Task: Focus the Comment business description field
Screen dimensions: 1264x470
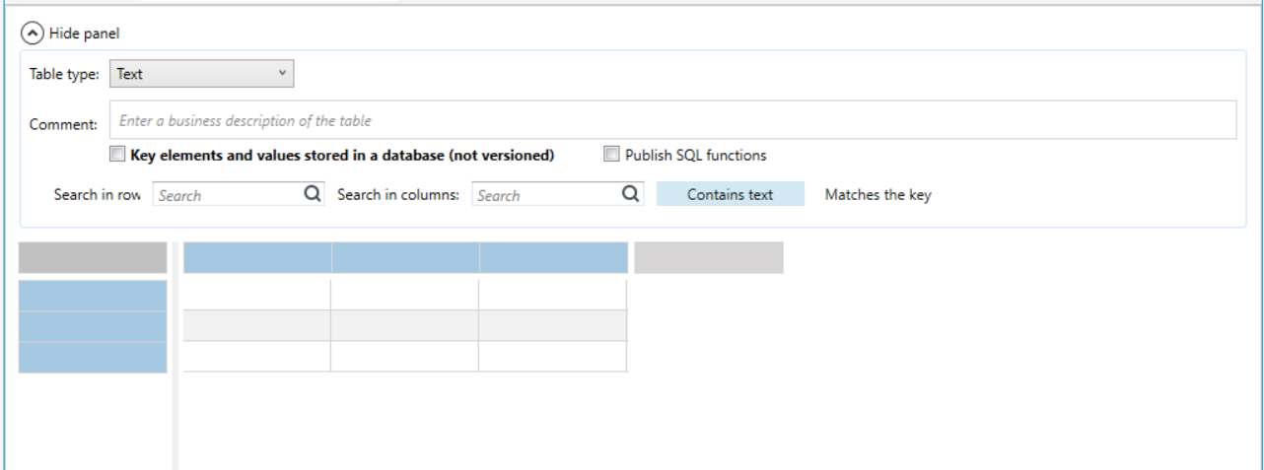Action: (672, 120)
